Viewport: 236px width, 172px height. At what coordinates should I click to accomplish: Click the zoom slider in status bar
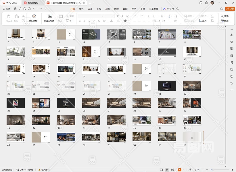pos(213,170)
